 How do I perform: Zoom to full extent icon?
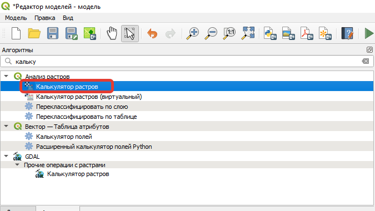(248, 33)
